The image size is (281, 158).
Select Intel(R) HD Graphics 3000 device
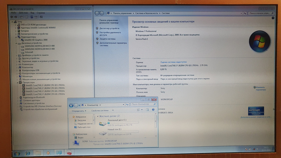click(x=36, y=40)
